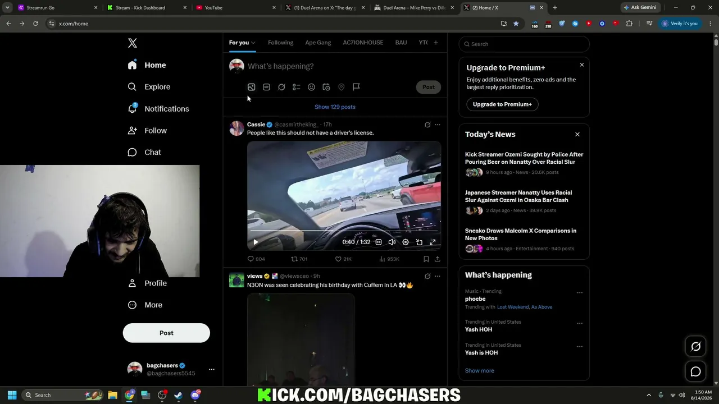Open the Windows Start menu
This screenshot has width=719, height=404.
(12, 395)
